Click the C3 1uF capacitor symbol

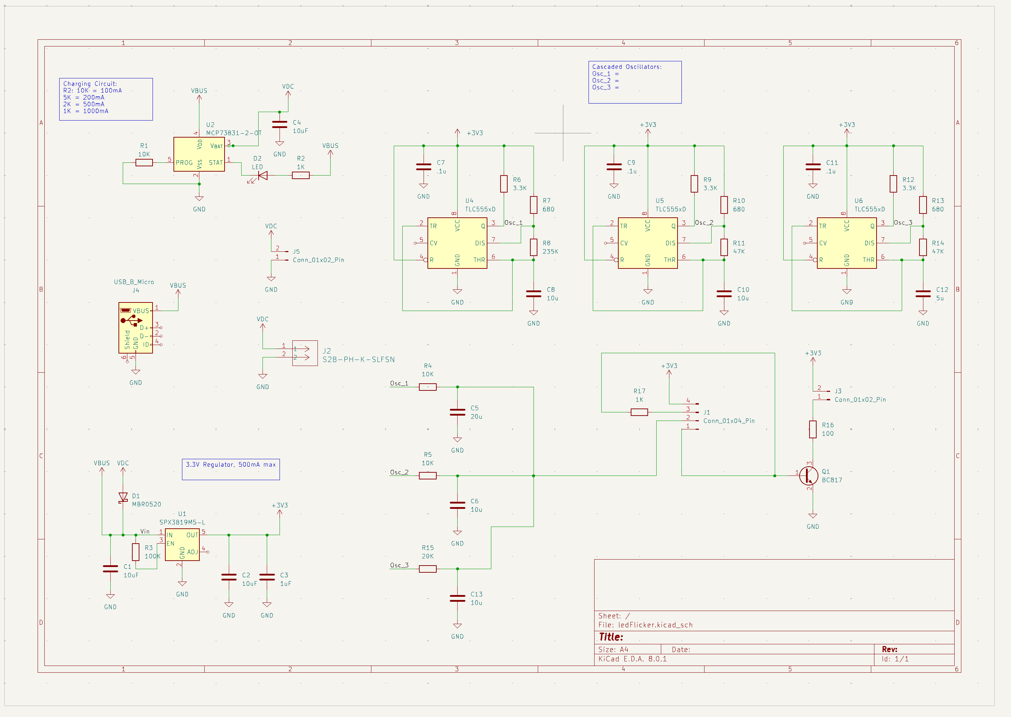tap(267, 577)
